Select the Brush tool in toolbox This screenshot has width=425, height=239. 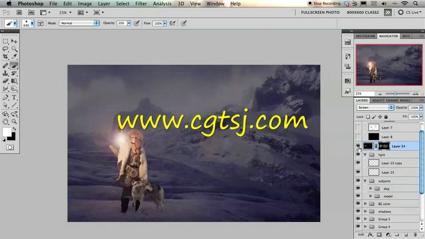(x=14, y=65)
